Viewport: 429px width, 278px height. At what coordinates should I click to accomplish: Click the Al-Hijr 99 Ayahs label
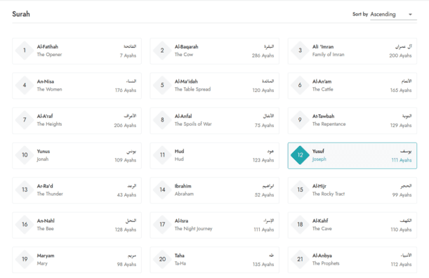402,195
